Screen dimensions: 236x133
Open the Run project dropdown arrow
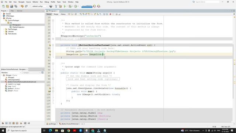tap(67, 6)
